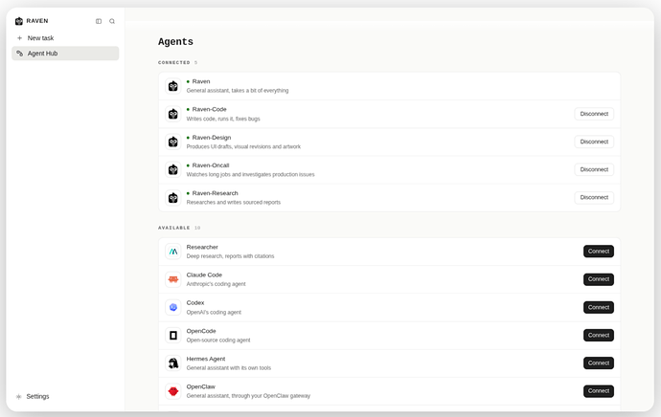The height and width of the screenshot is (417, 661).
Task: Connect the Researcher agent
Action: tap(599, 252)
